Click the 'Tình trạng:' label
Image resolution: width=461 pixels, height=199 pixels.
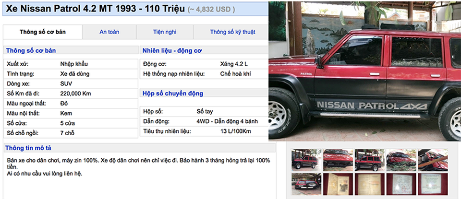[x=21, y=74]
